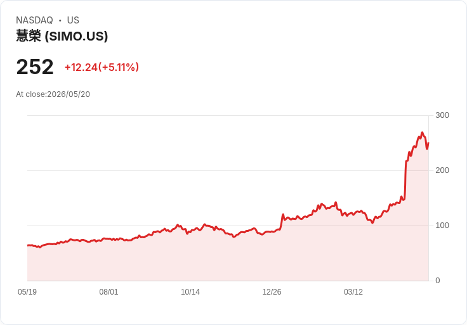The image size is (467, 325).
Task: Click the 0 y-axis price label
Action: tap(438, 281)
